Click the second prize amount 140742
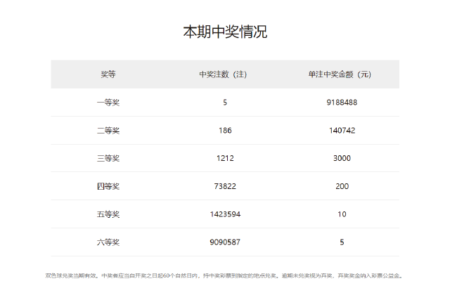This screenshot has height=300, width=457. 342,131
